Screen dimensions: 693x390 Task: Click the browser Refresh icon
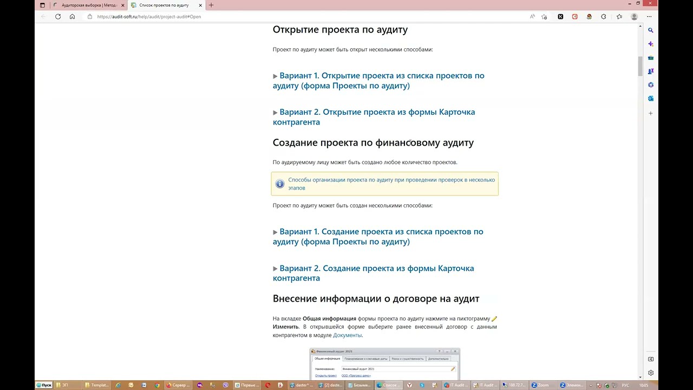click(58, 17)
